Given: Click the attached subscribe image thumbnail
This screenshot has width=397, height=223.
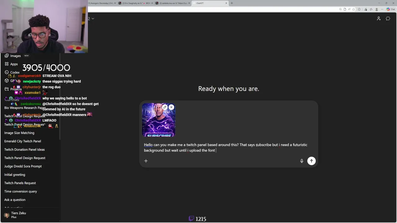Looking at the screenshot, I should point(158,120).
